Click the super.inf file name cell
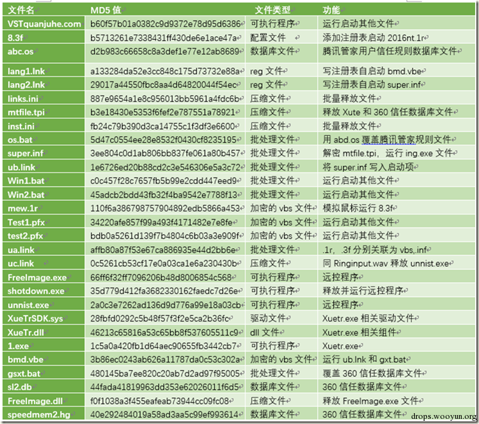This screenshot has height=424, width=479. [44, 153]
